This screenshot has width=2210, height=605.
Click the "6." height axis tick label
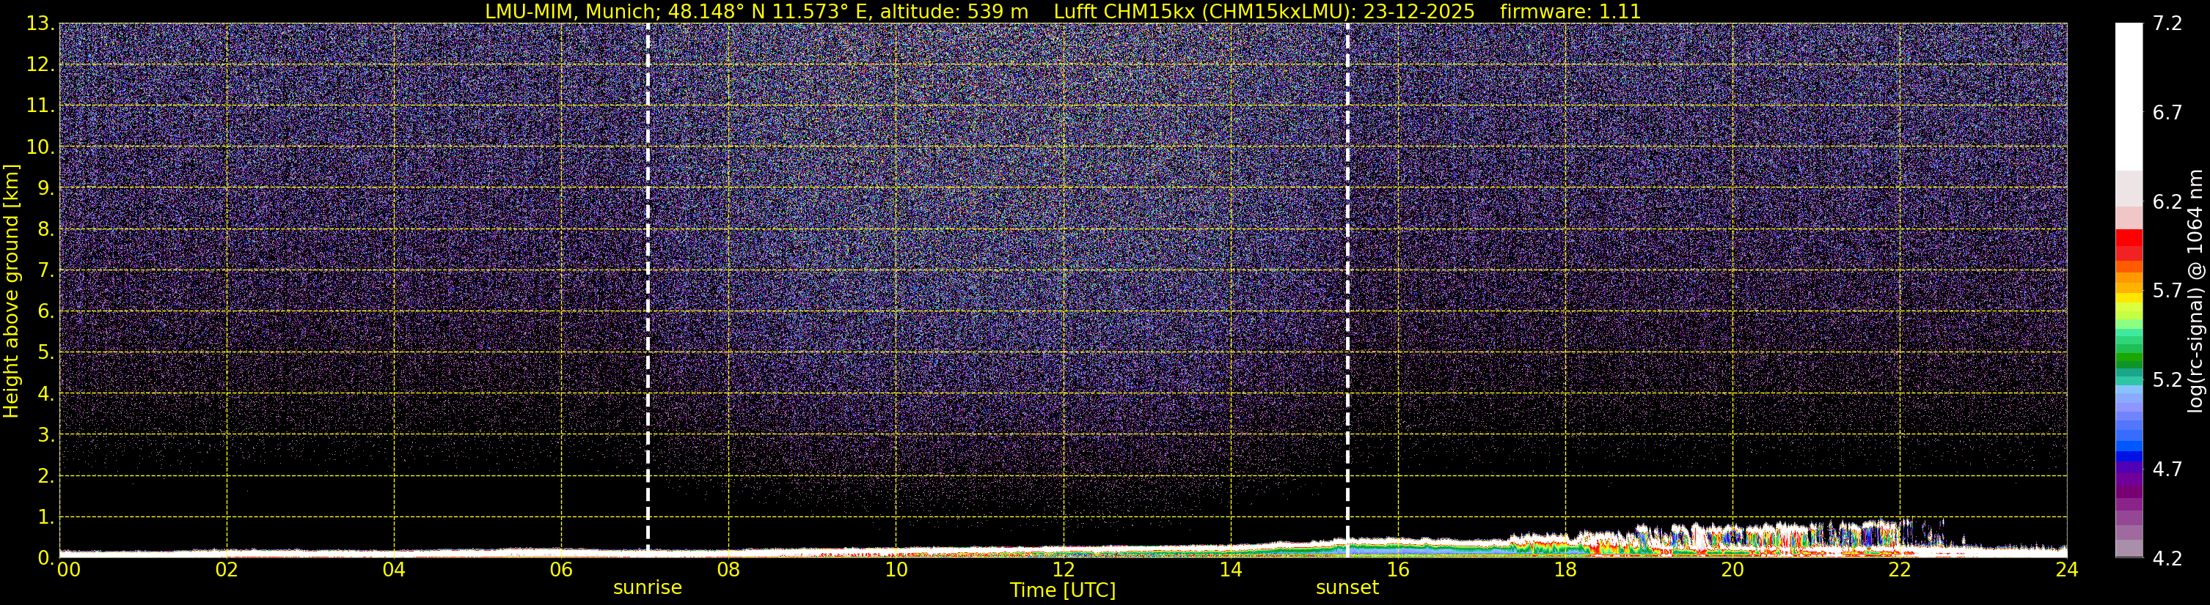point(45,311)
